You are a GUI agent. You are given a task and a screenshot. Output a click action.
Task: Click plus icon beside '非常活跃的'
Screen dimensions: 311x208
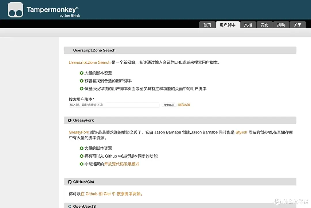pos(81,164)
